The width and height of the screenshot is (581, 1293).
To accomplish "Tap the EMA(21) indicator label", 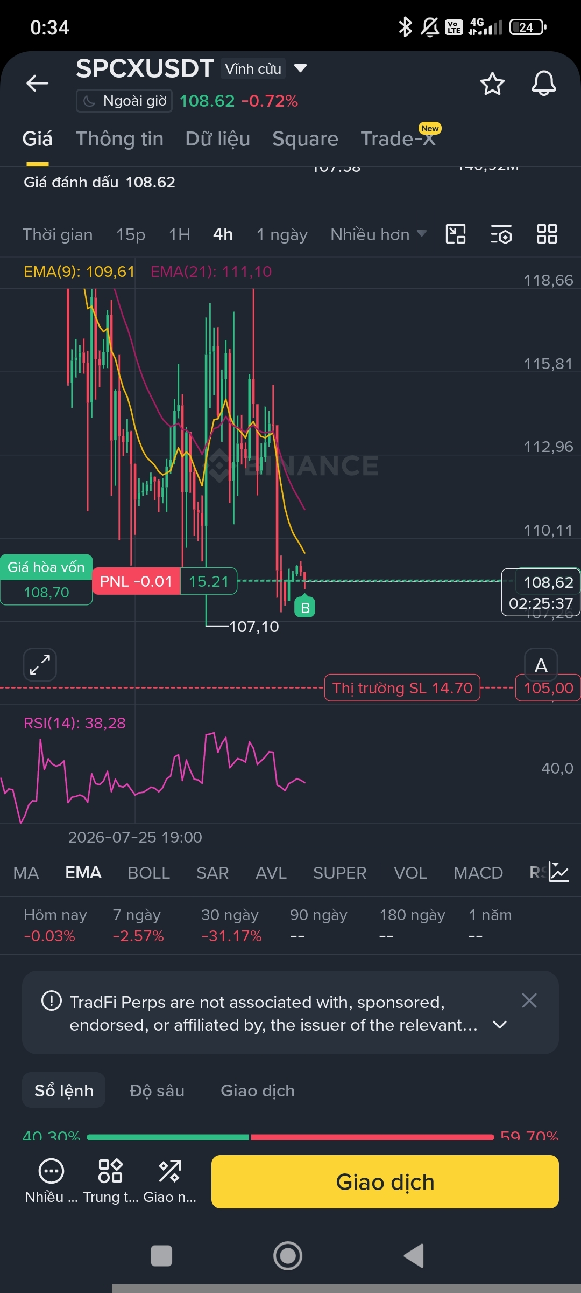I will point(211,272).
